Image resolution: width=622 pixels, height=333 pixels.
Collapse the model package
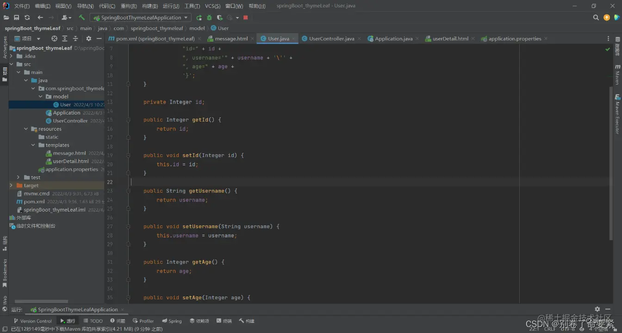[x=41, y=97]
